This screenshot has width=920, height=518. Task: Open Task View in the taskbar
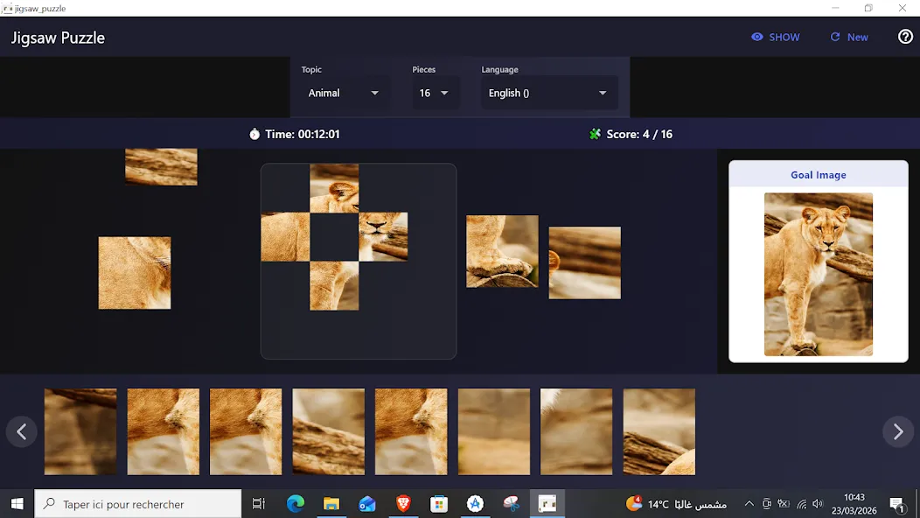[258, 504]
